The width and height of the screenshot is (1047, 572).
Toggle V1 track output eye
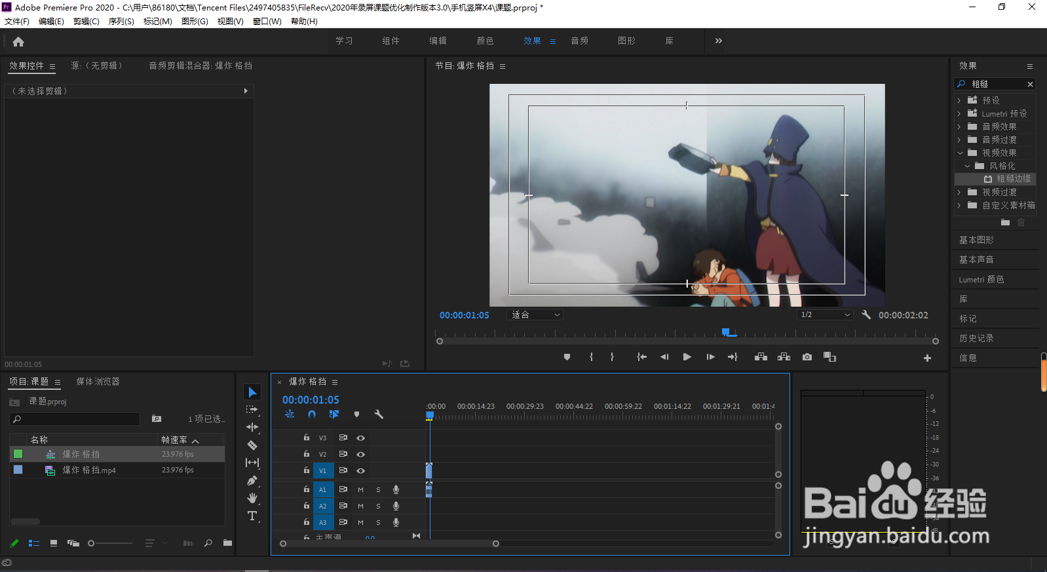[x=360, y=470]
